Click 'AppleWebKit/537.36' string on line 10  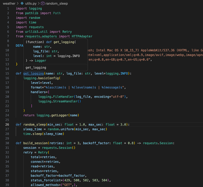click(158, 50)
